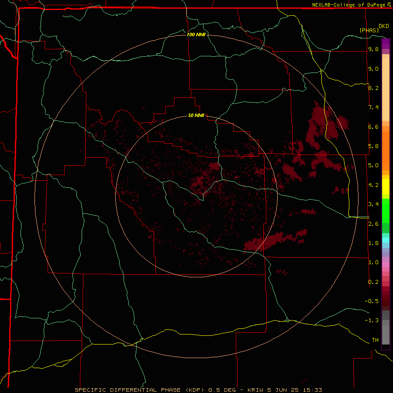This screenshot has height=393, width=393.
Task: Click the 2.6 value on the color scale
Action: tap(373, 224)
